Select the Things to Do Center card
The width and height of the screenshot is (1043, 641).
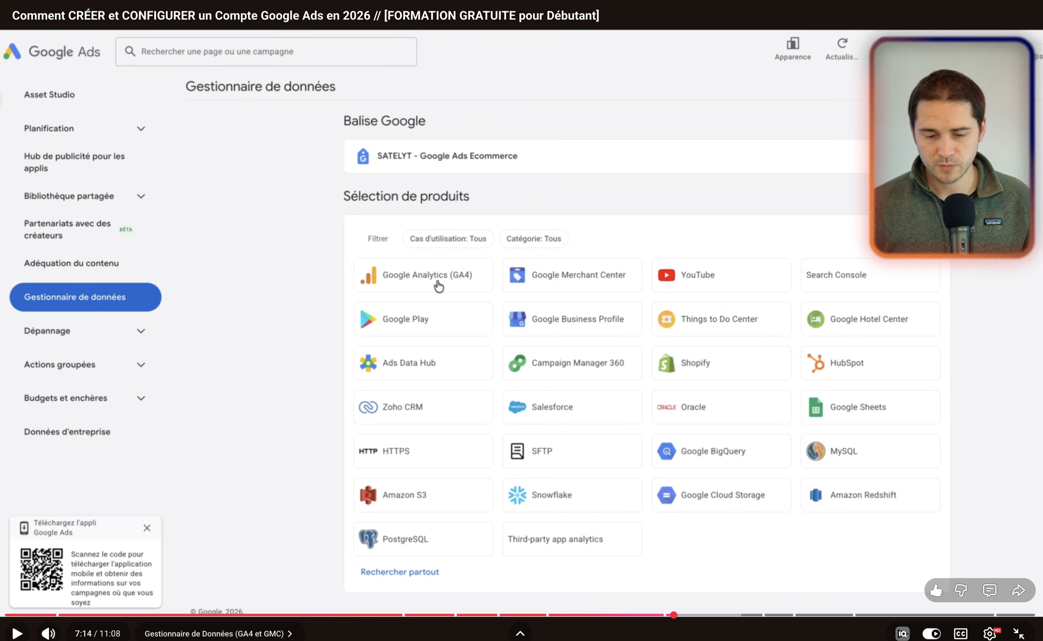click(x=721, y=319)
